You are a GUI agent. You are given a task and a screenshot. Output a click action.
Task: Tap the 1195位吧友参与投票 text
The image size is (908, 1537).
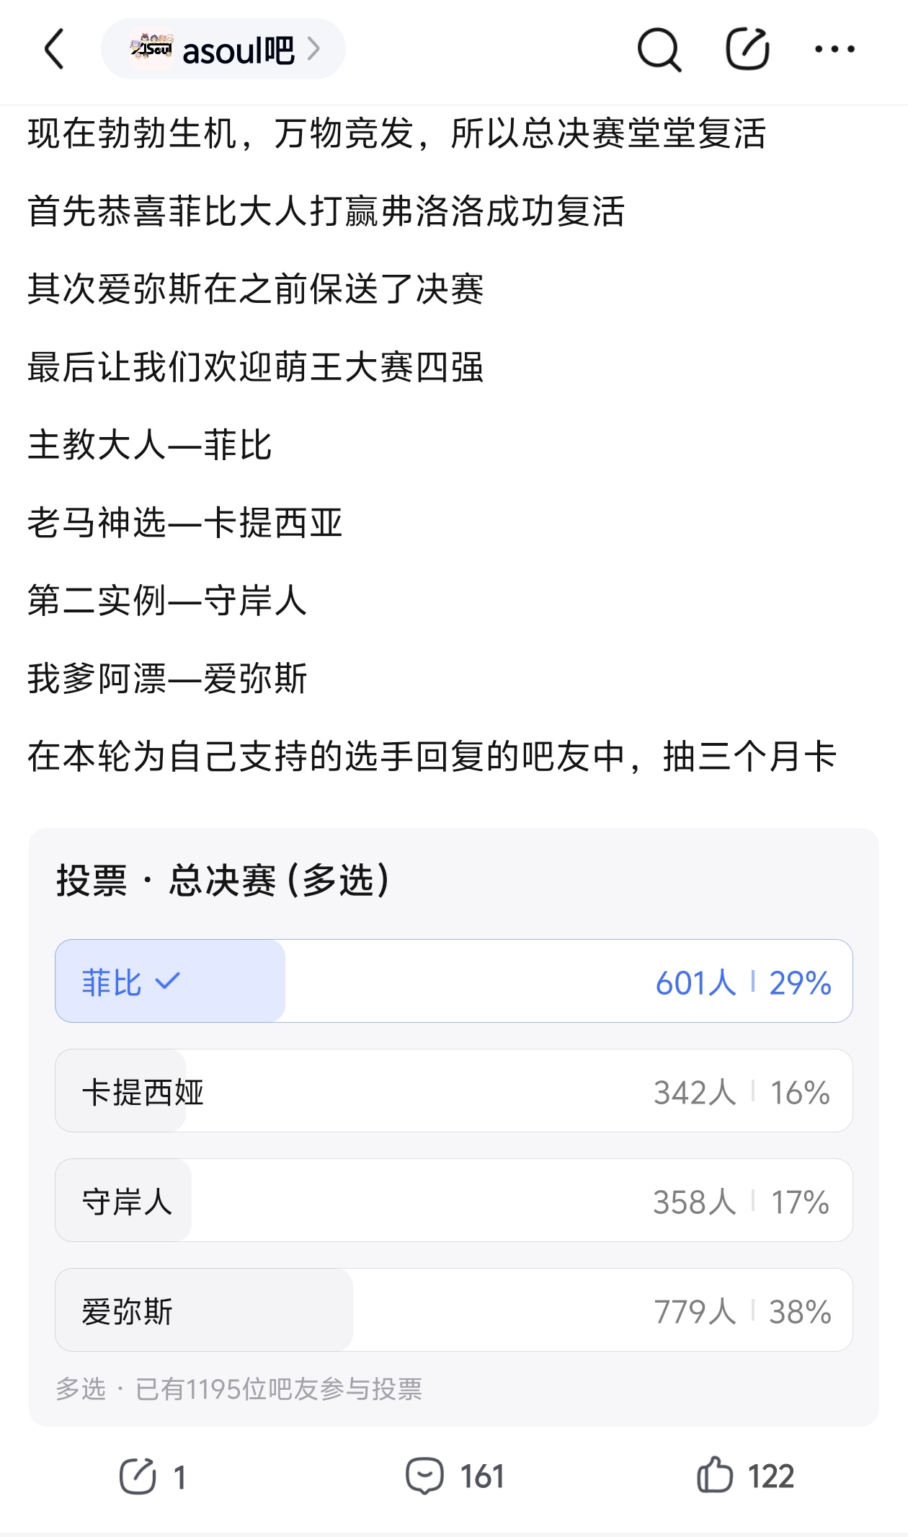pos(278,1388)
